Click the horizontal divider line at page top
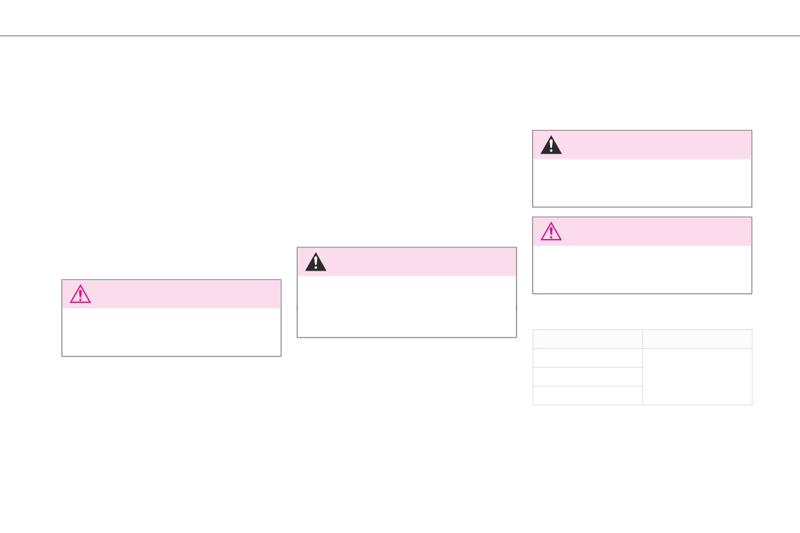The image size is (800, 533). coord(400,36)
